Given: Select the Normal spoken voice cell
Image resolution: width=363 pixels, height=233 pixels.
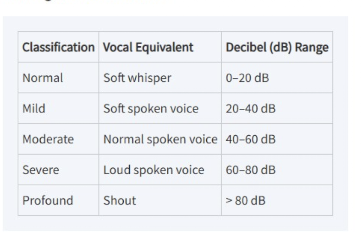Looking at the screenshot, I should [x=160, y=139].
